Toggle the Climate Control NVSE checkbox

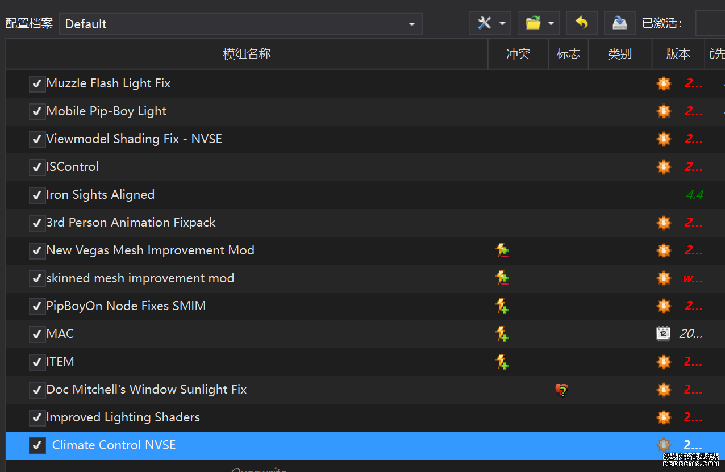click(37, 446)
